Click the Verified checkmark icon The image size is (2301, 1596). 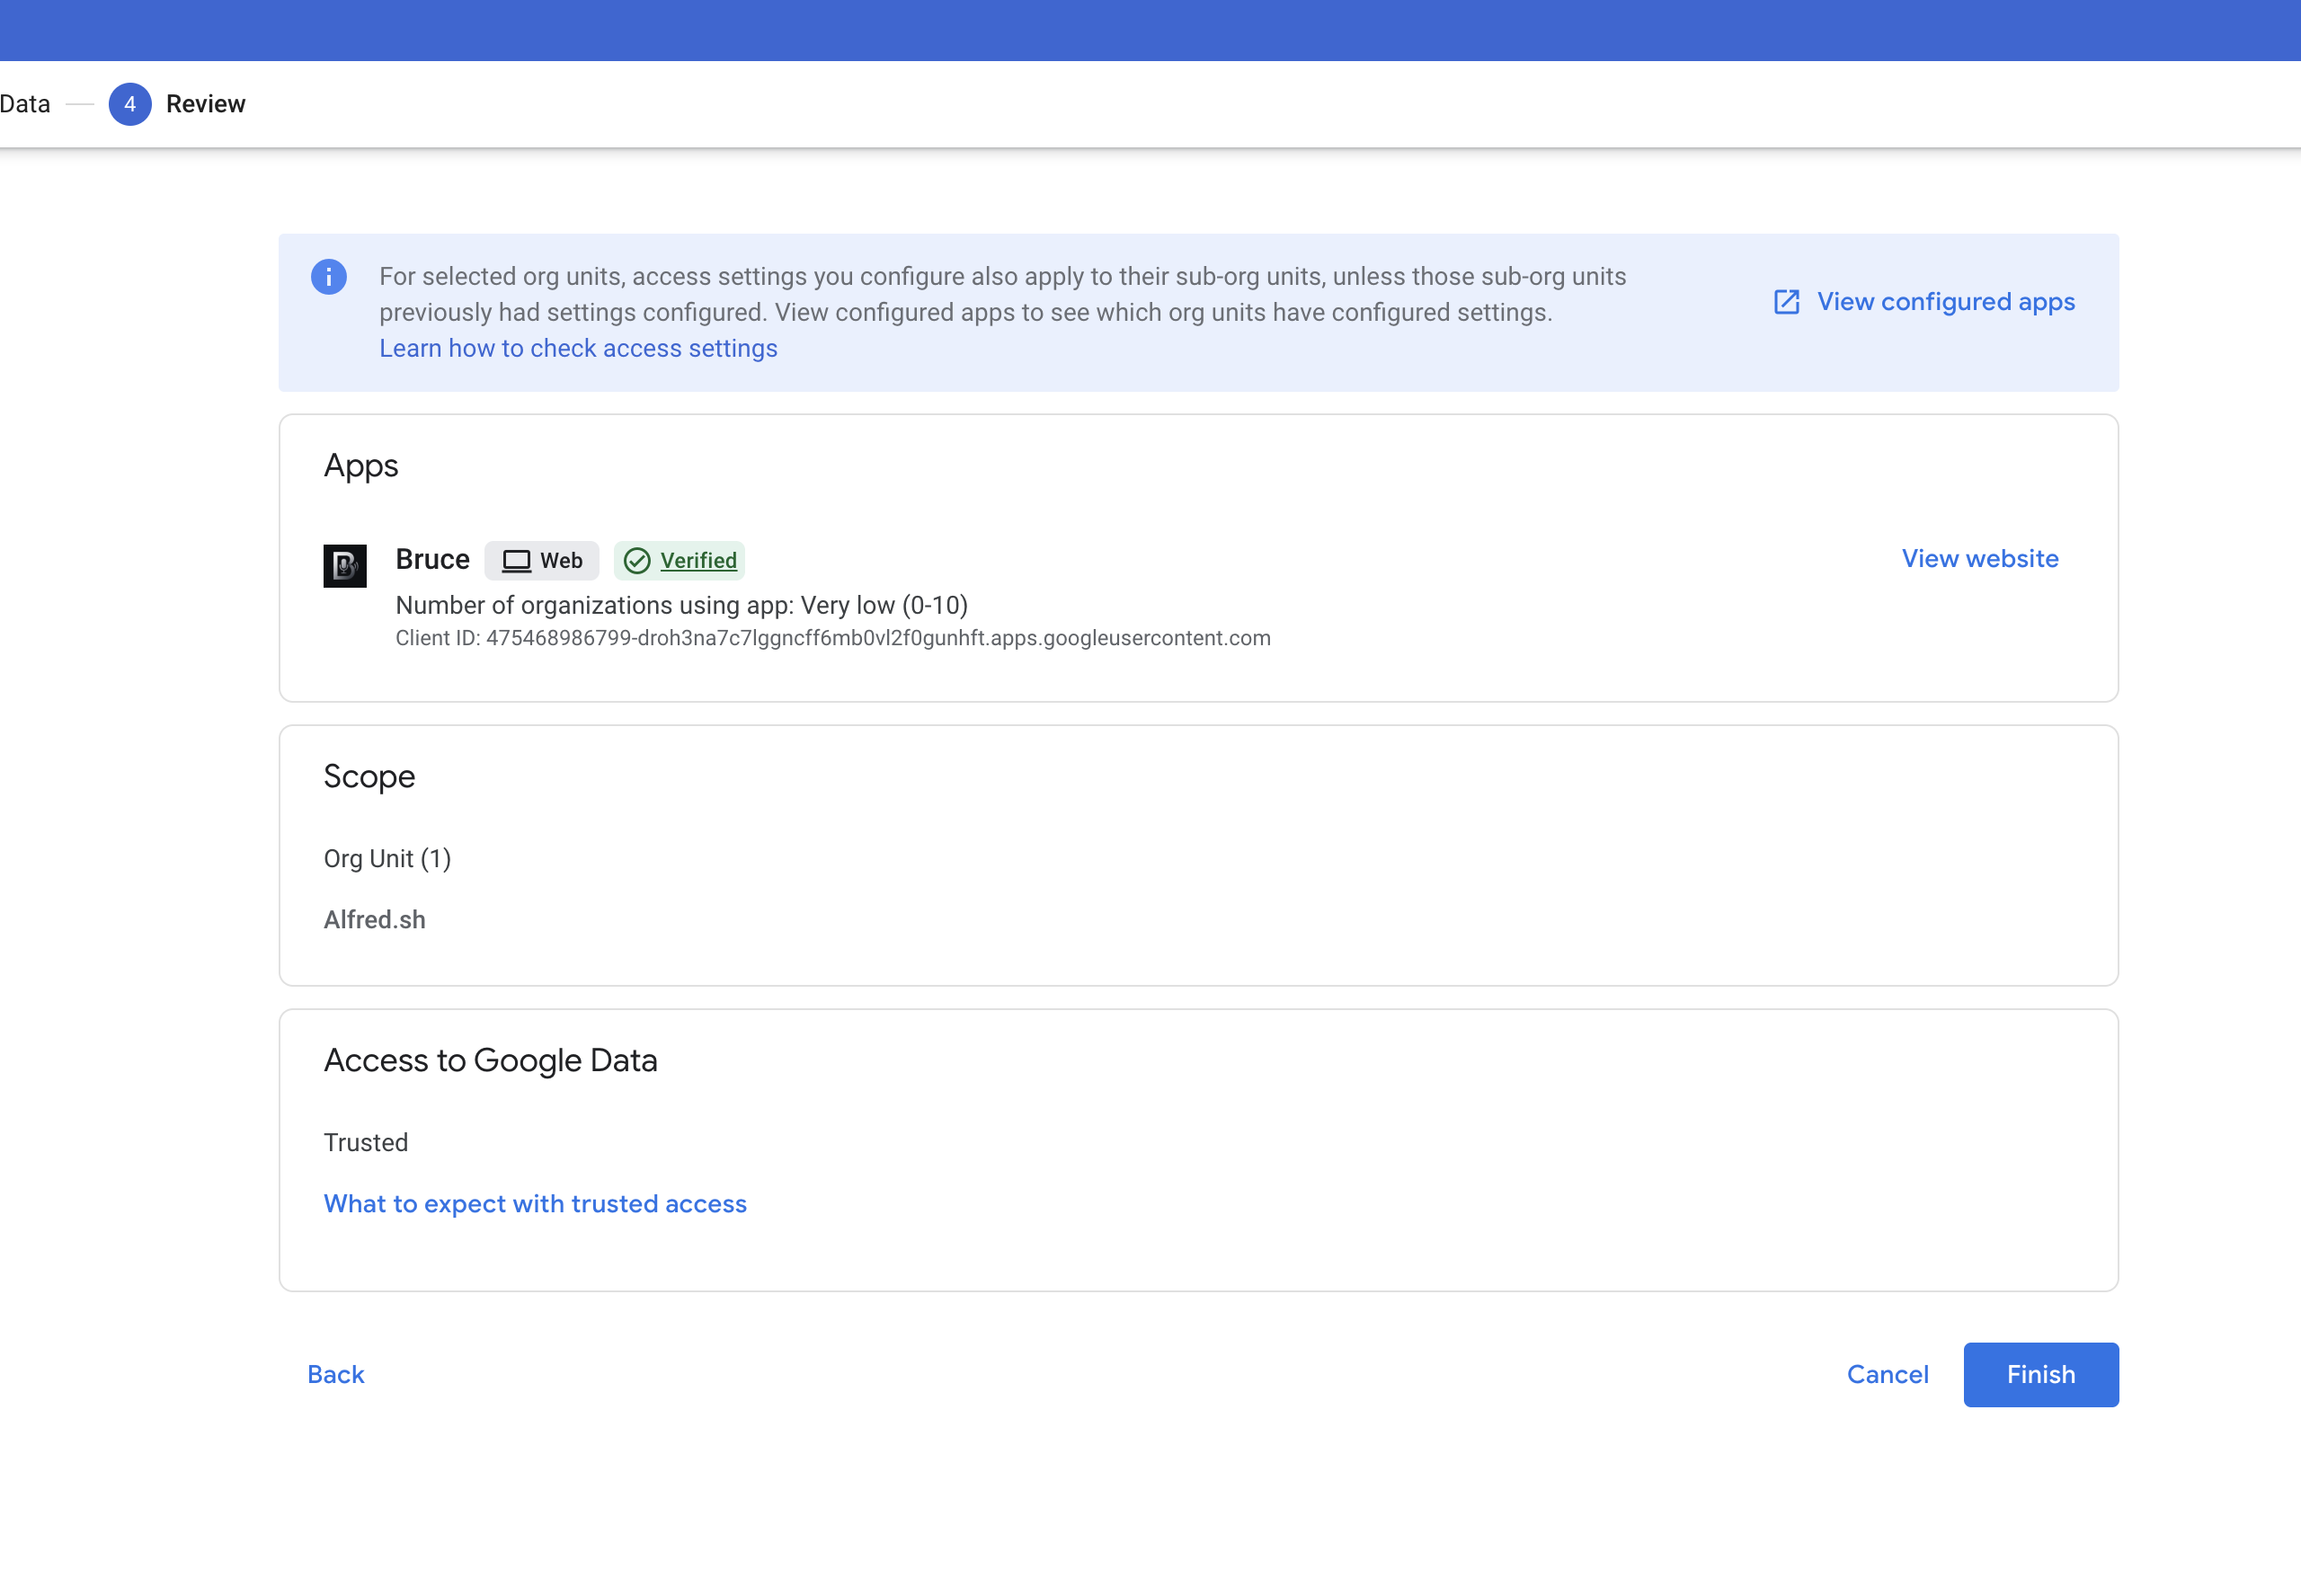(637, 561)
